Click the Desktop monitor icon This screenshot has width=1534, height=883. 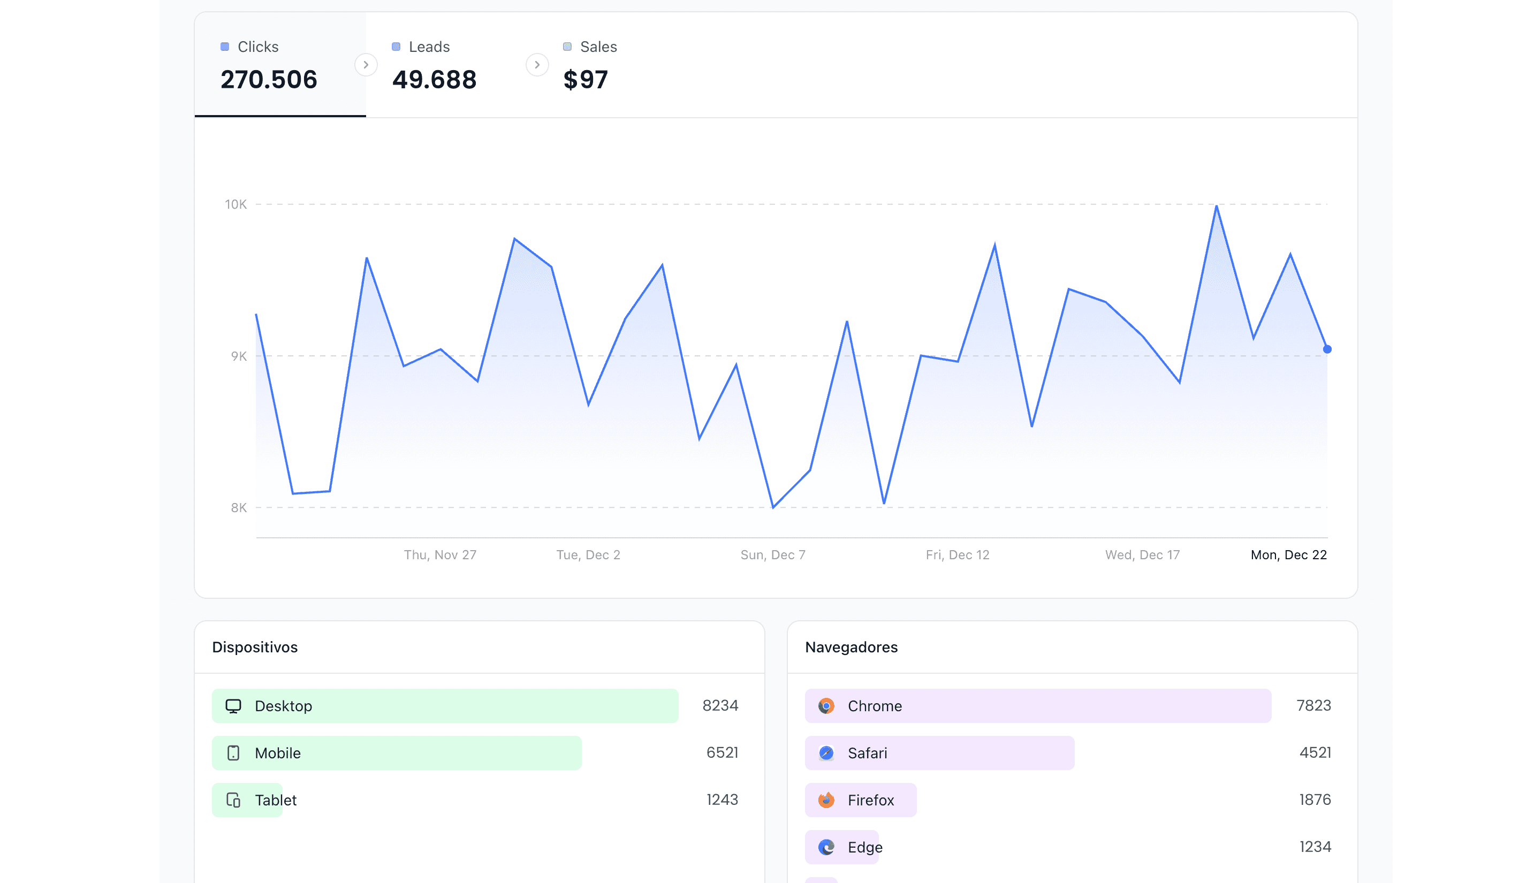click(x=233, y=706)
